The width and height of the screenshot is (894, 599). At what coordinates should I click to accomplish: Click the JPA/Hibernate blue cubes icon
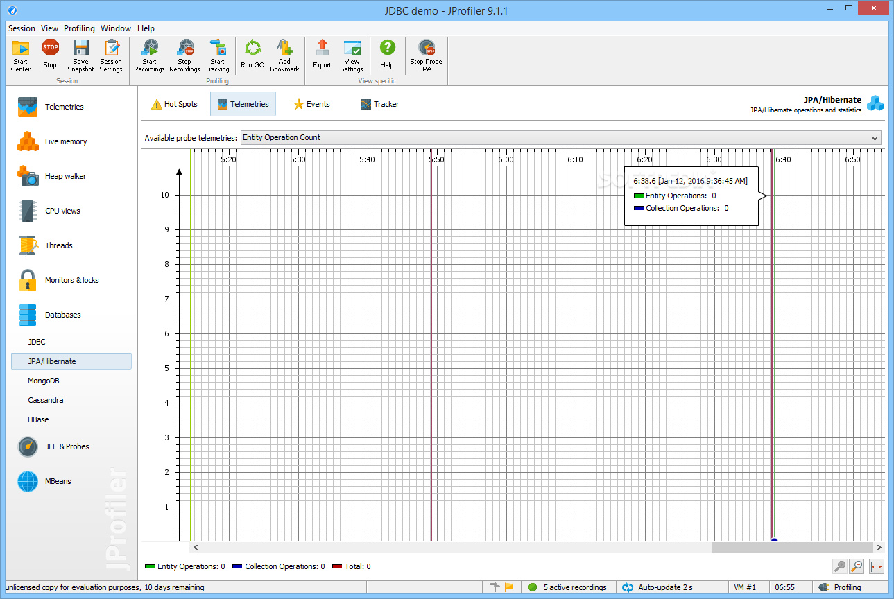click(x=875, y=104)
